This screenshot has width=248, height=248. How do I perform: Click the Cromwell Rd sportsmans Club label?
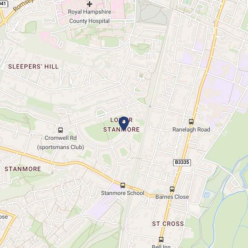click(x=60, y=142)
